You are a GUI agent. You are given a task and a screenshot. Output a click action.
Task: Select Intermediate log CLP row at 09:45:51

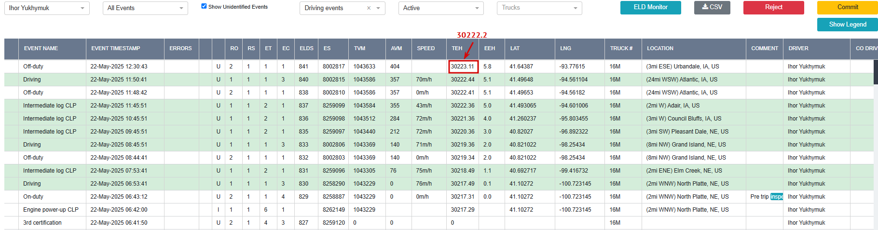point(439,132)
